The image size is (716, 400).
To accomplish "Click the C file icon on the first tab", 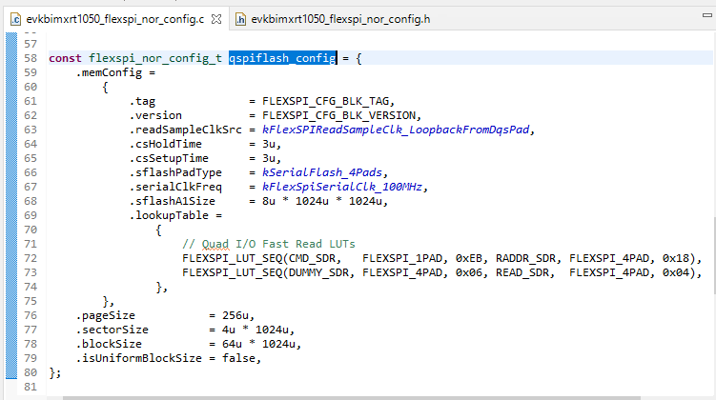I will pyautogui.click(x=16, y=18).
